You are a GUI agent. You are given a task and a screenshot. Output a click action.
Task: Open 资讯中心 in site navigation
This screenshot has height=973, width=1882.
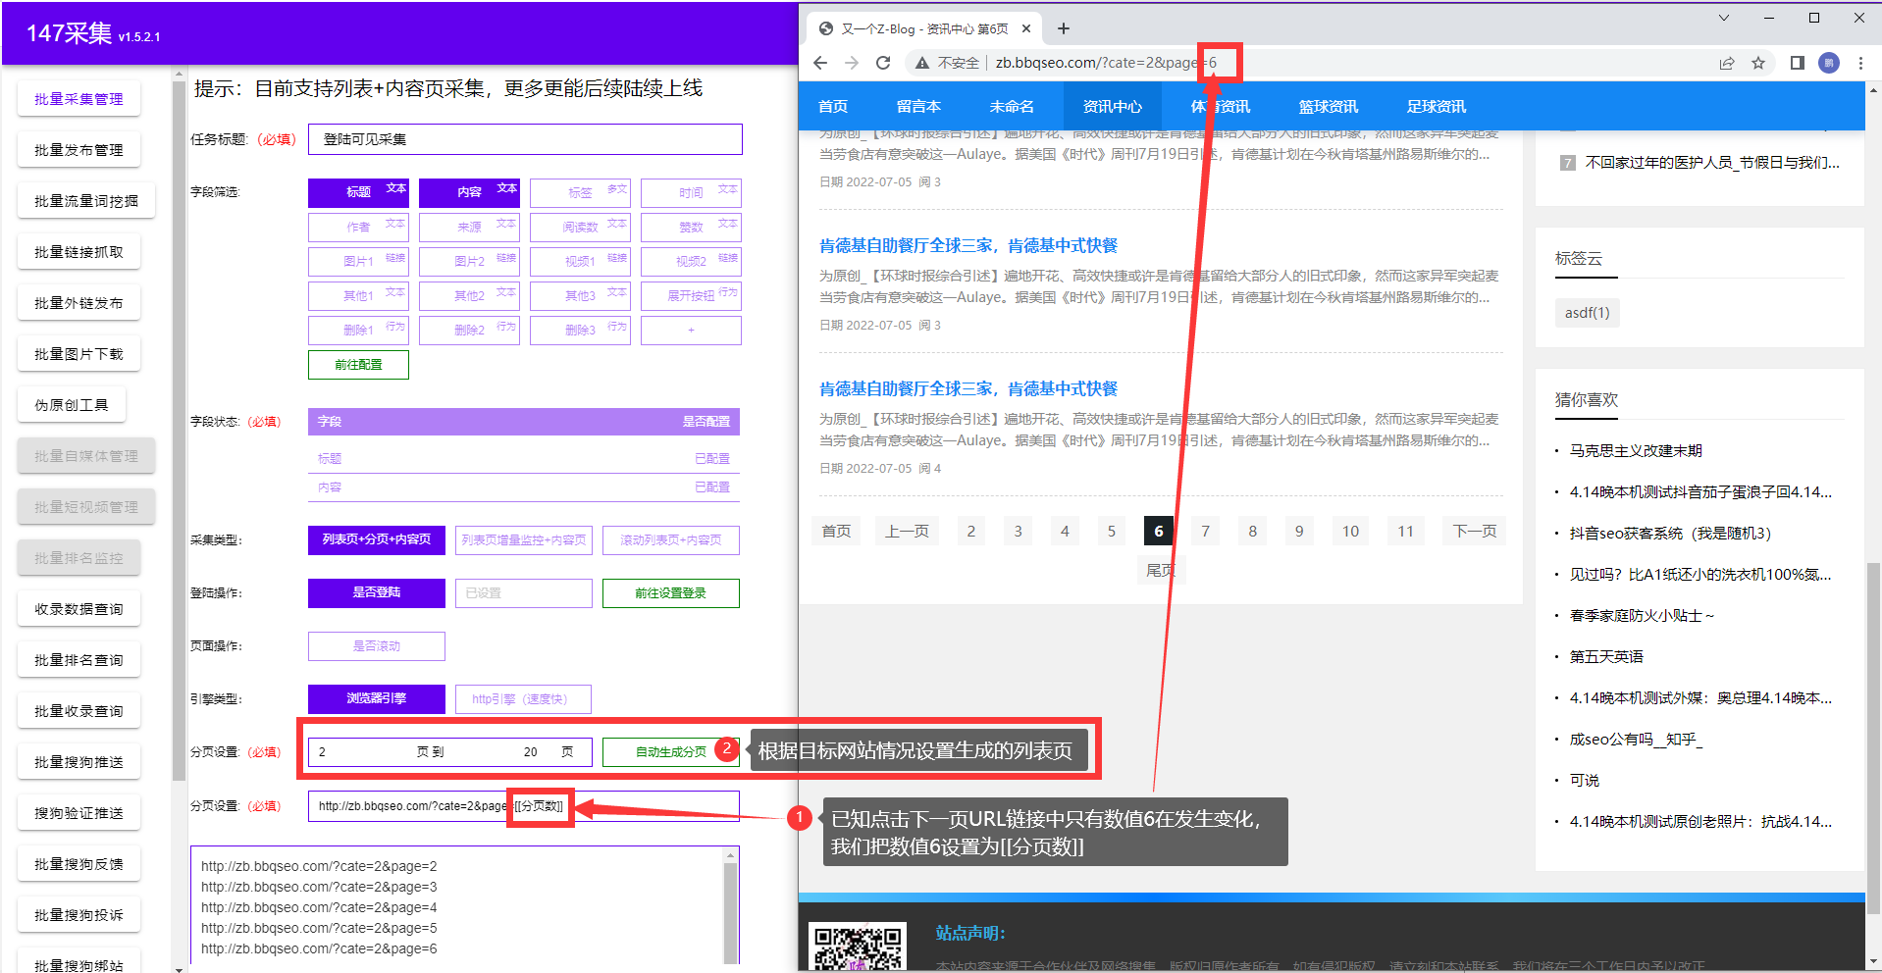click(1113, 106)
